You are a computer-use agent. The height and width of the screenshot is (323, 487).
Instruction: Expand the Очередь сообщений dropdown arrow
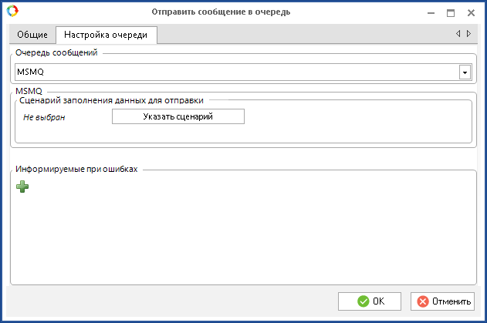tap(465, 72)
